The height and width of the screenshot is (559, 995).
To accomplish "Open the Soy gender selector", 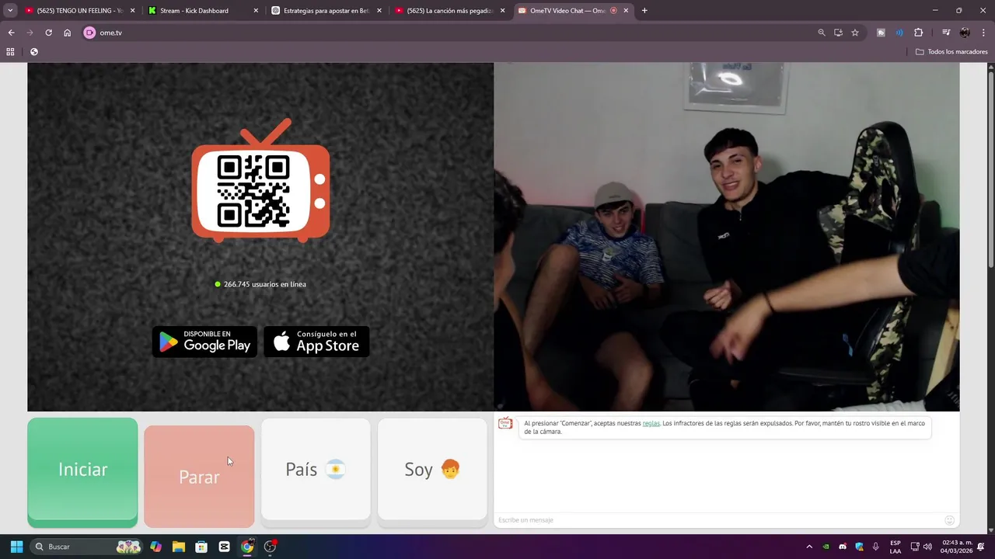I will click(x=432, y=470).
